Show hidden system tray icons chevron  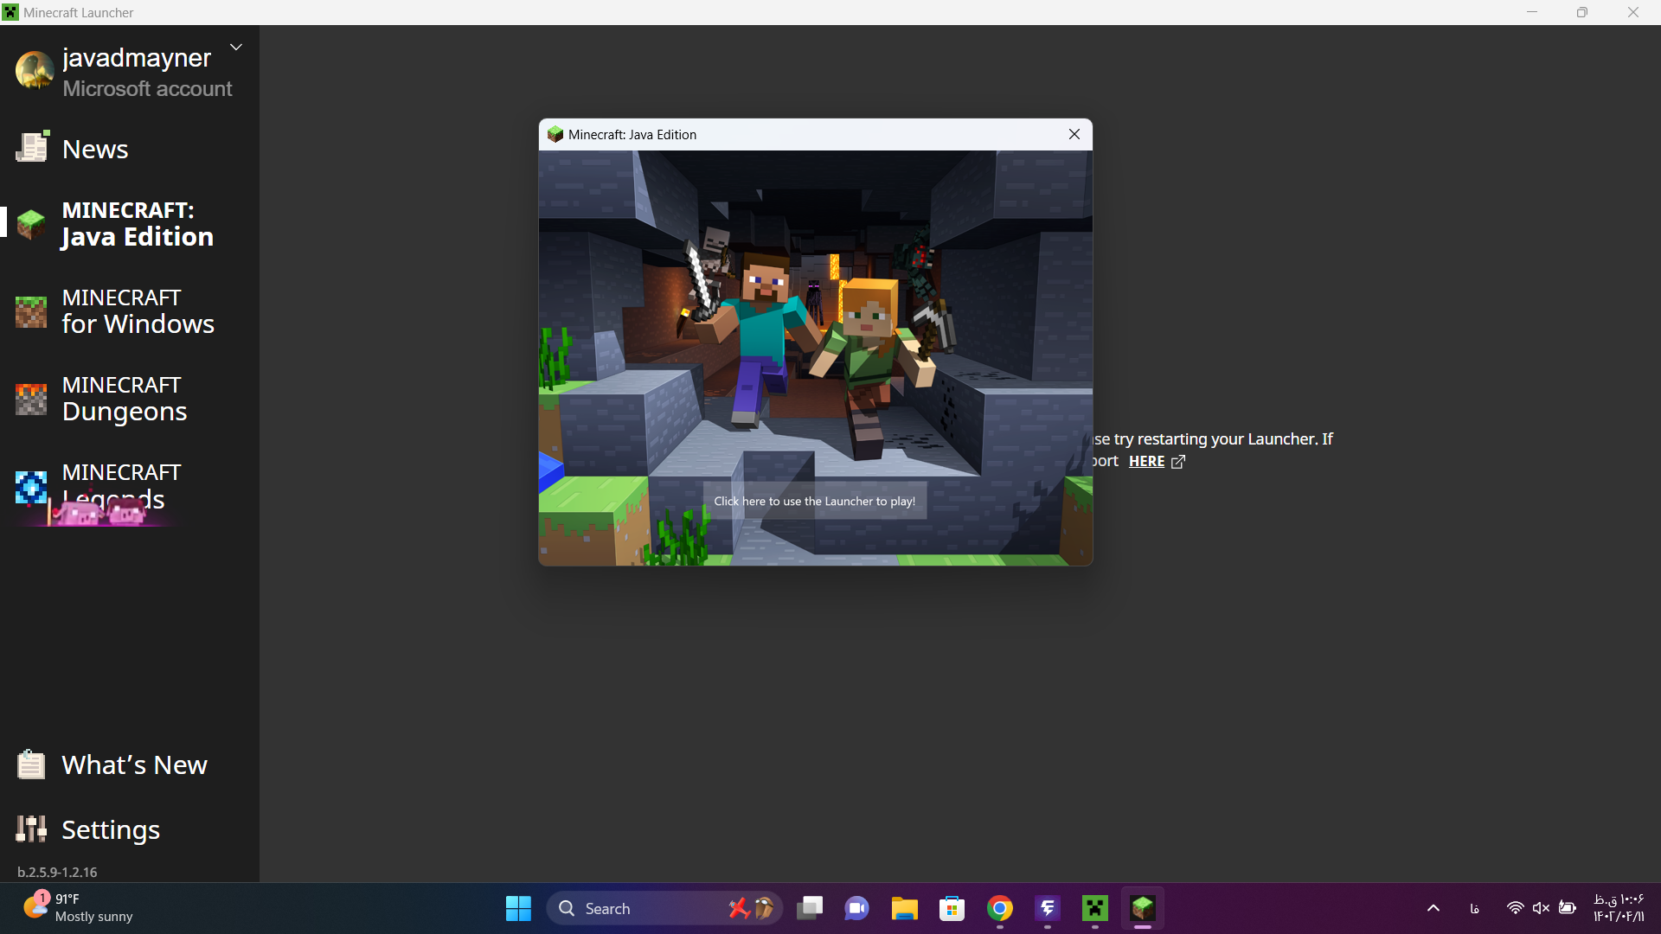[1433, 908]
